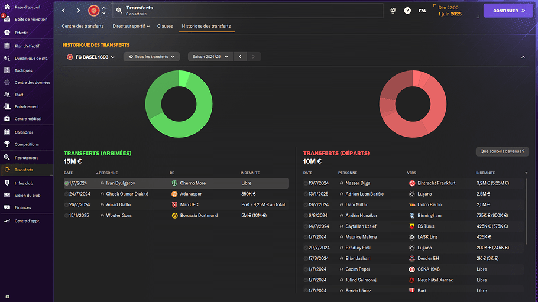Screen dimensions: 538x302
Task: Open Wouter Goes player link
Action: 119,216
